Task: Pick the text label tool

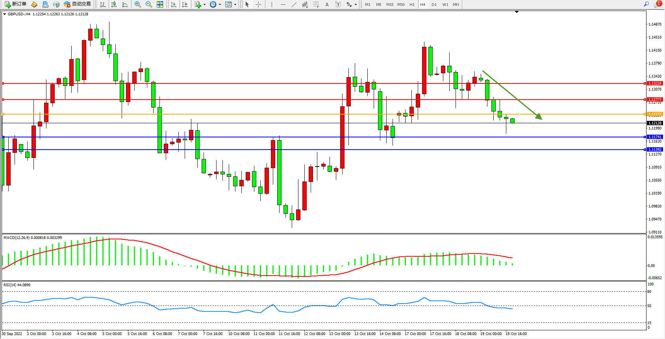Action: [338, 4]
